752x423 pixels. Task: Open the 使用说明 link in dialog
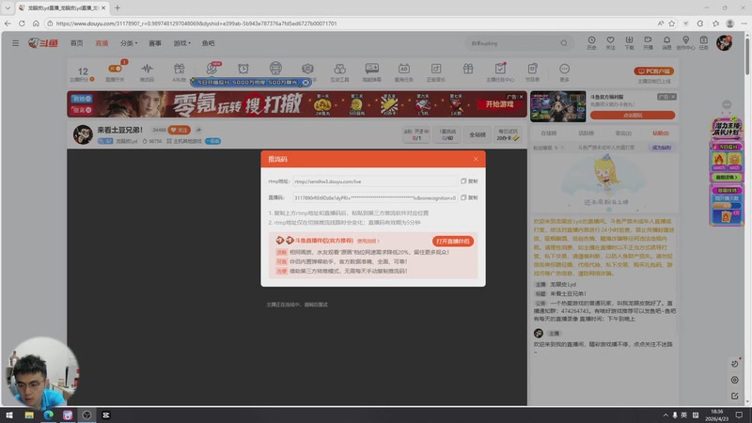pyautogui.click(x=368, y=241)
